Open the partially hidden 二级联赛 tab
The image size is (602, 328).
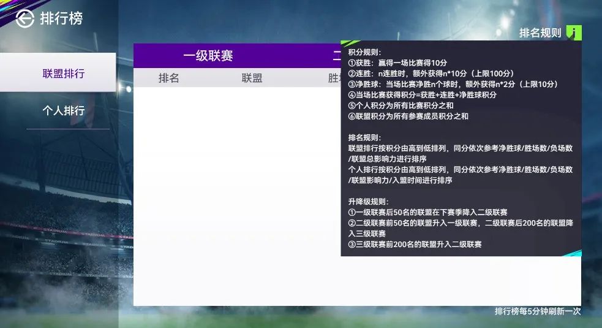click(336, 56)
